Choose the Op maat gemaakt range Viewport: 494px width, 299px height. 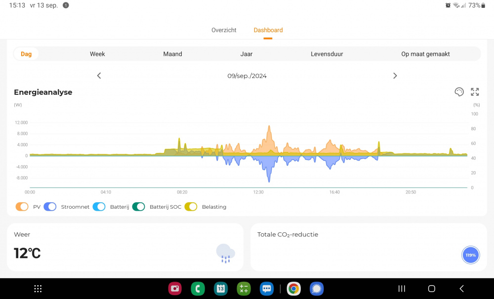(x=425, y=54)
